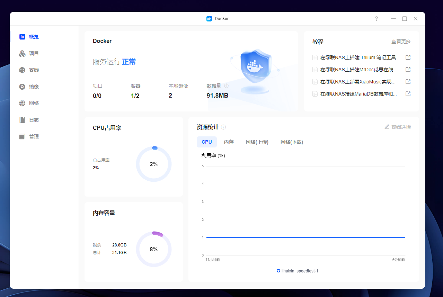Click 查看更多 in tutorials panel

pos(401,42)
